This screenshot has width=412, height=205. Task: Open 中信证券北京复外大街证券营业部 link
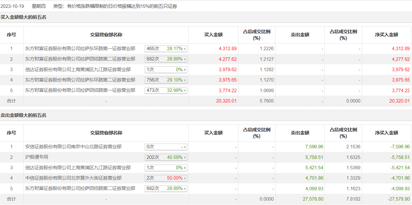[73, 178]
